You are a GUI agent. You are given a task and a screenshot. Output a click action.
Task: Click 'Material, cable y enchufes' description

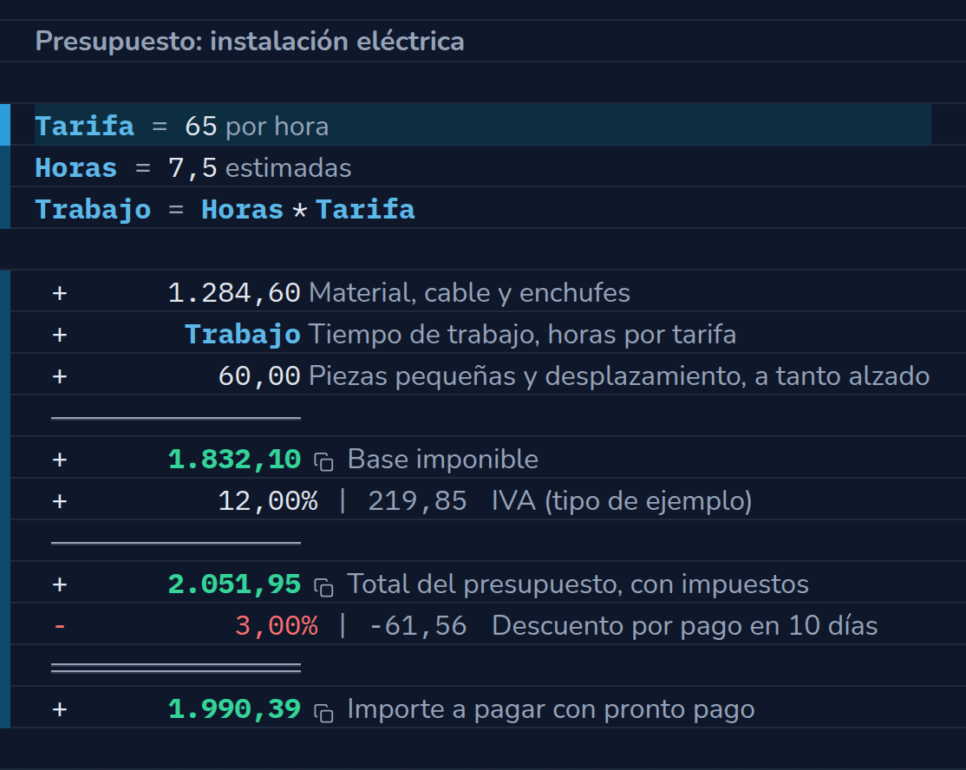(469, 293)
